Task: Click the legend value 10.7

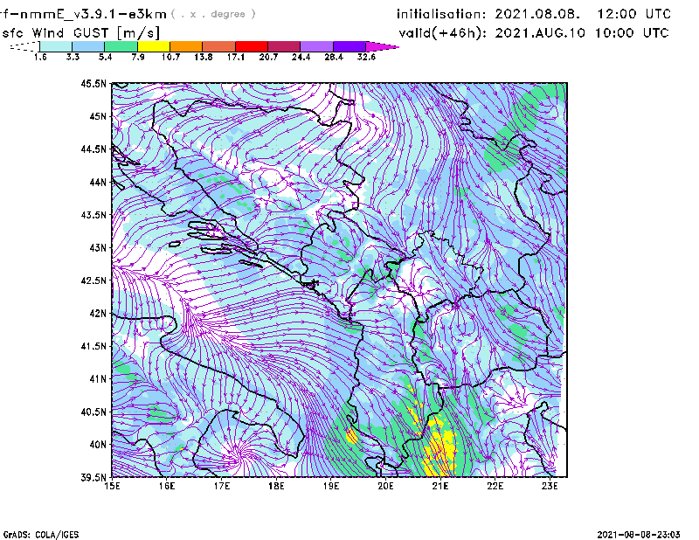Action: click(x=170, y=57)
